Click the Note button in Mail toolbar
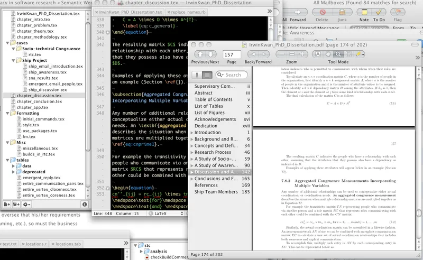This screenshot has width=423, height=260. [364, 12]
